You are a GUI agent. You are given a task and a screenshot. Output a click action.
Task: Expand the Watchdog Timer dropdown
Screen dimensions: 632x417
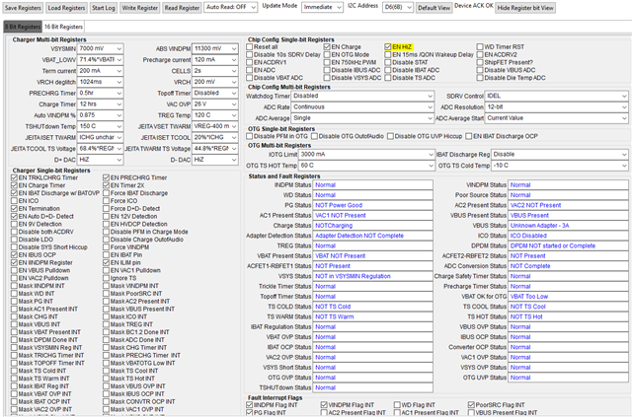[362, 96]
